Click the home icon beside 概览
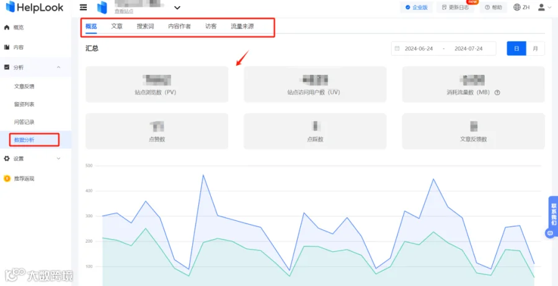The width and height of the screenshot is (558, 286). point(6,27)
